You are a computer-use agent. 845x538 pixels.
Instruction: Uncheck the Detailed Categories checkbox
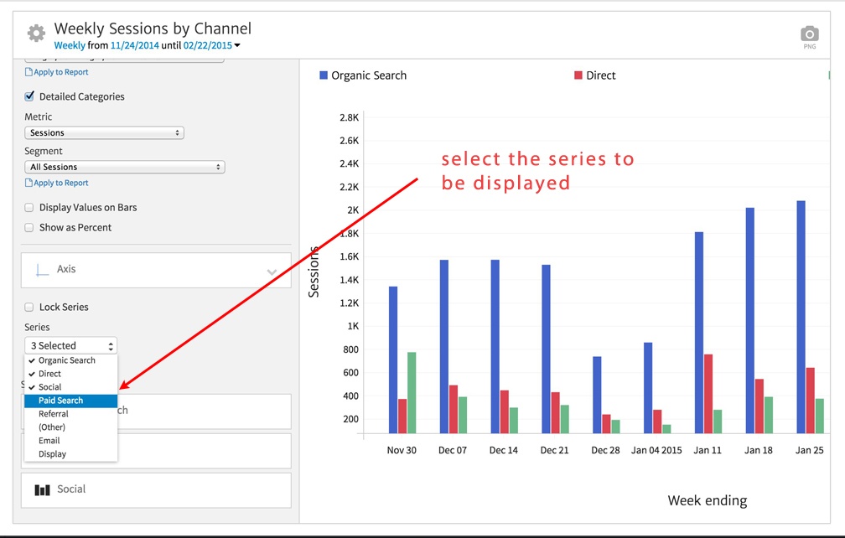click(x=30, y=96)
